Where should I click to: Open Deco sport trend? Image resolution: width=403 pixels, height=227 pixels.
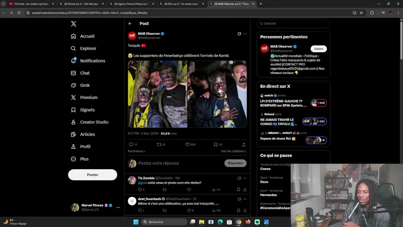(264, 182)
